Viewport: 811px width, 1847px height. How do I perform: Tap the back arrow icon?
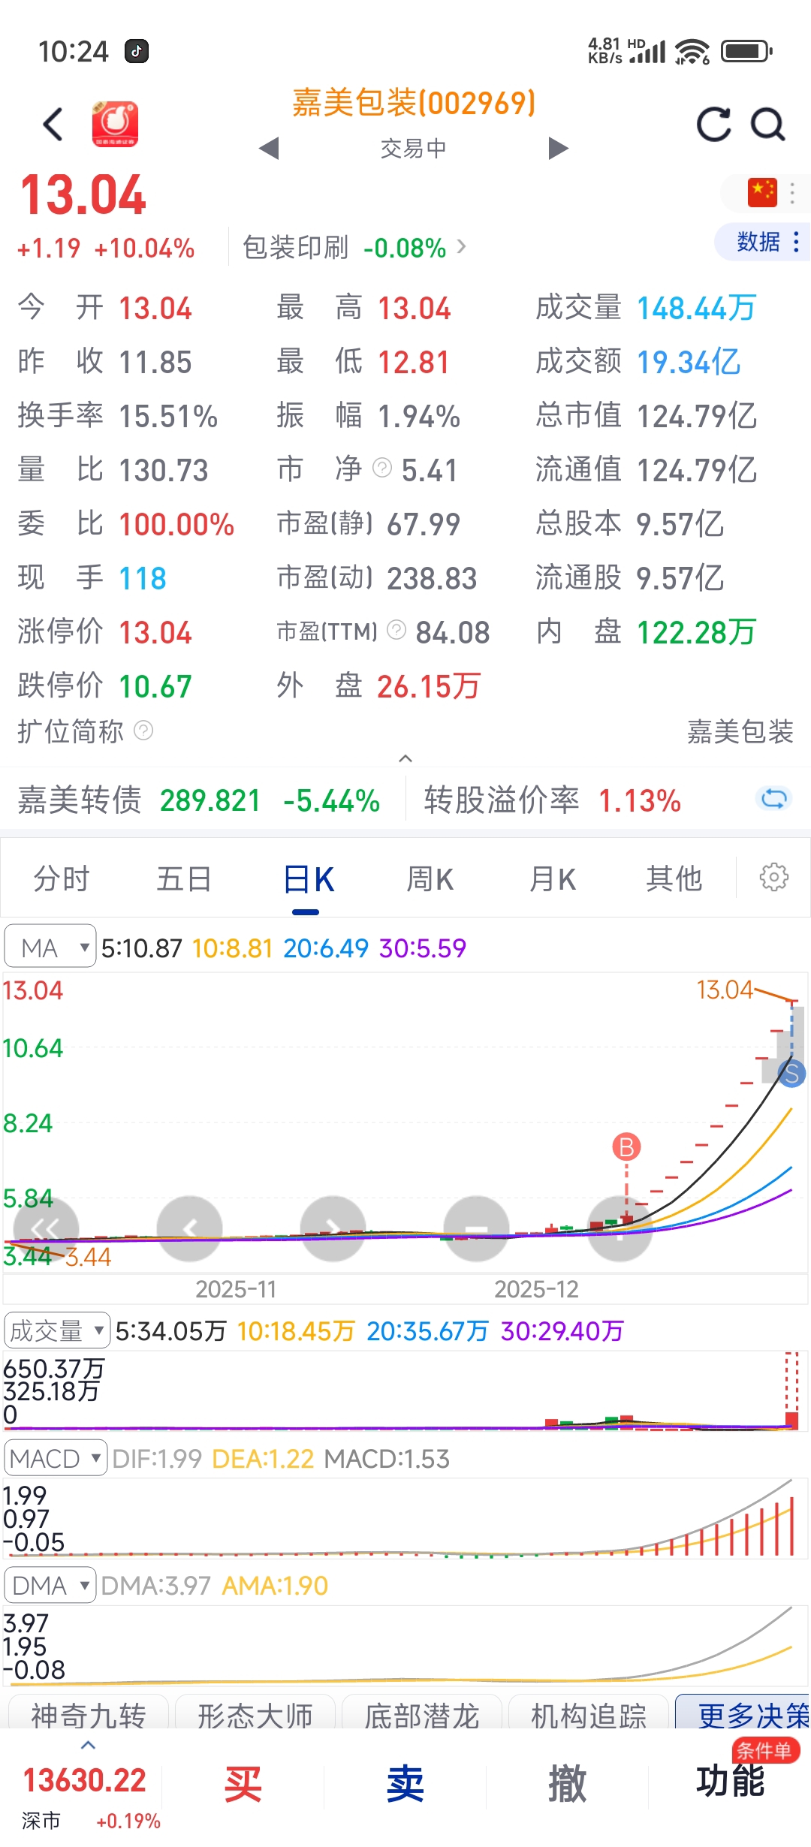[x=53, y=124]
